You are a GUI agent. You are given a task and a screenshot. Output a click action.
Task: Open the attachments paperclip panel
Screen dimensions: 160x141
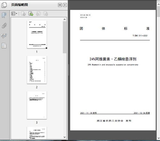coord(4,26)
